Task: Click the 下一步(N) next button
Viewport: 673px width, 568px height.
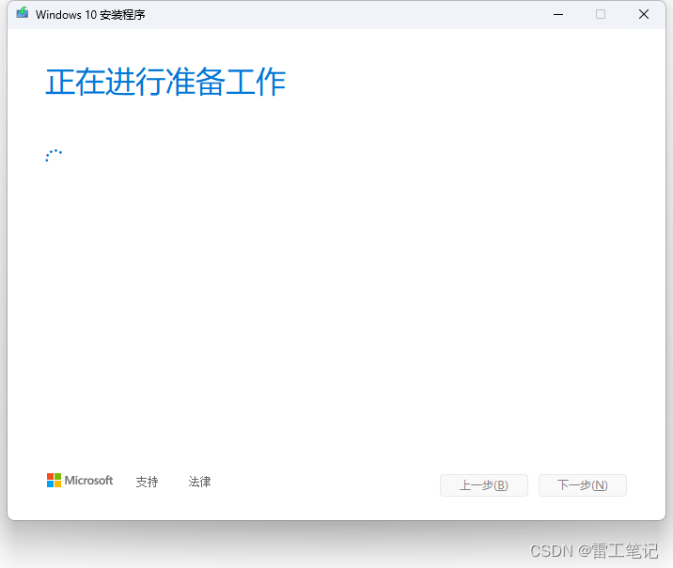Action: pos(583,485)
